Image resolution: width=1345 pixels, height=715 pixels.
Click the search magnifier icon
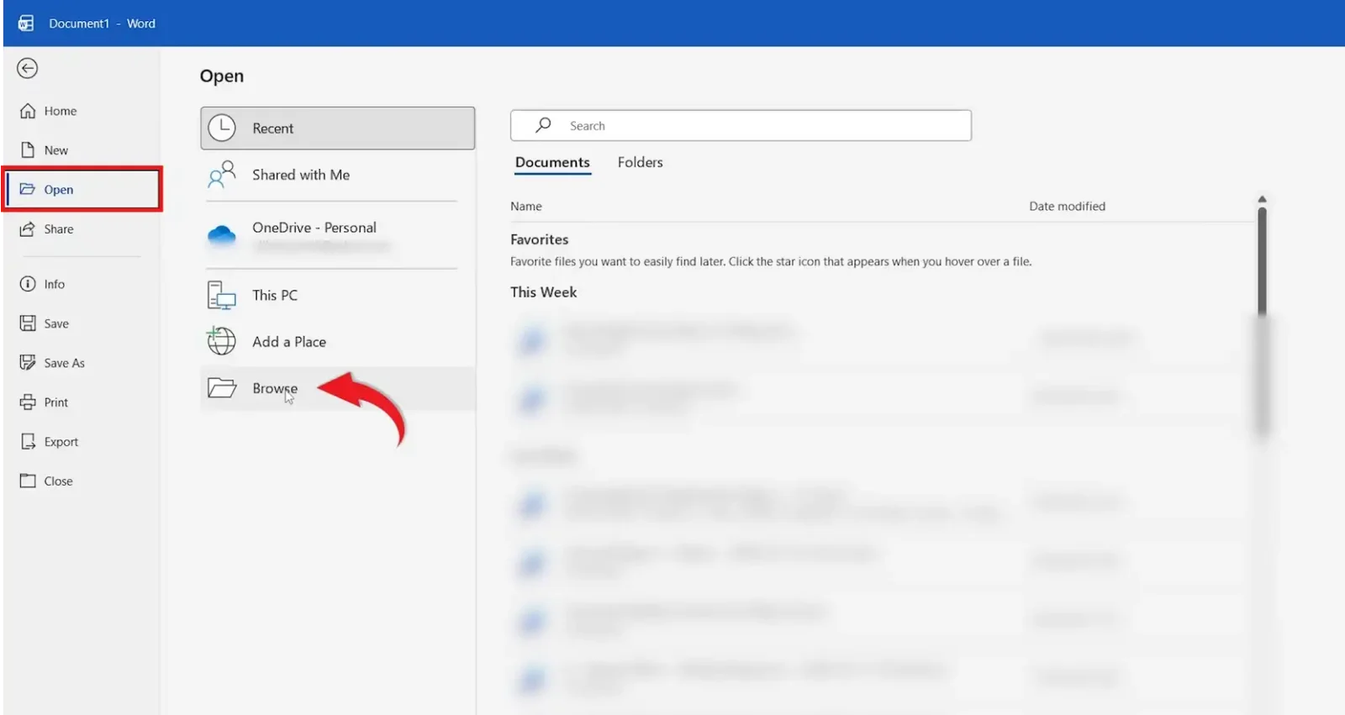pyautogui.click(x=544, y=125)
